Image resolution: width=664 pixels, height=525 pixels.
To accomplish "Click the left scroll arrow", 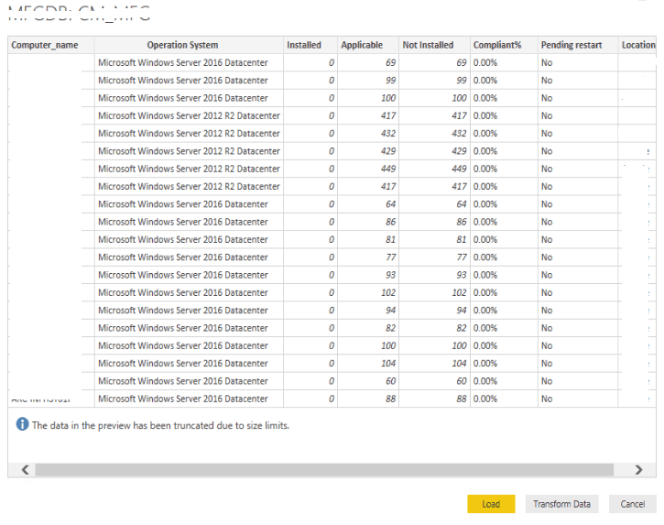I will coord(26,469).
